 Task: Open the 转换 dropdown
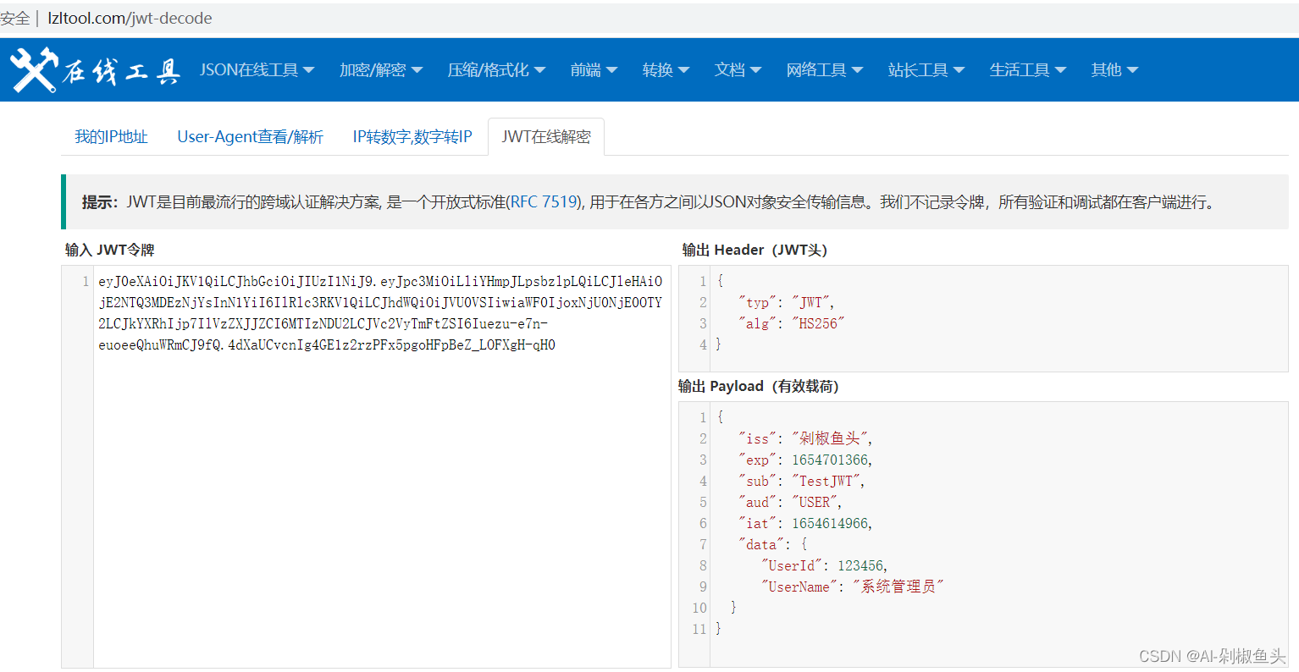point(666,70)
